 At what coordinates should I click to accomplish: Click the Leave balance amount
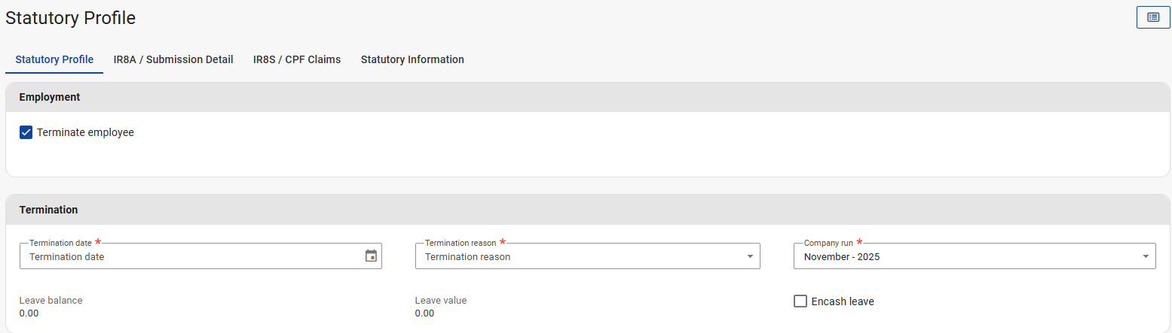coord(29,313)
